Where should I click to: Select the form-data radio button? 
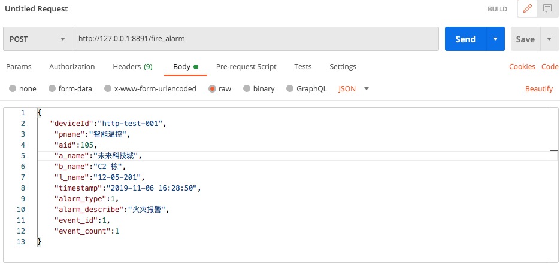pyautogui.click(x=52, y=89)
